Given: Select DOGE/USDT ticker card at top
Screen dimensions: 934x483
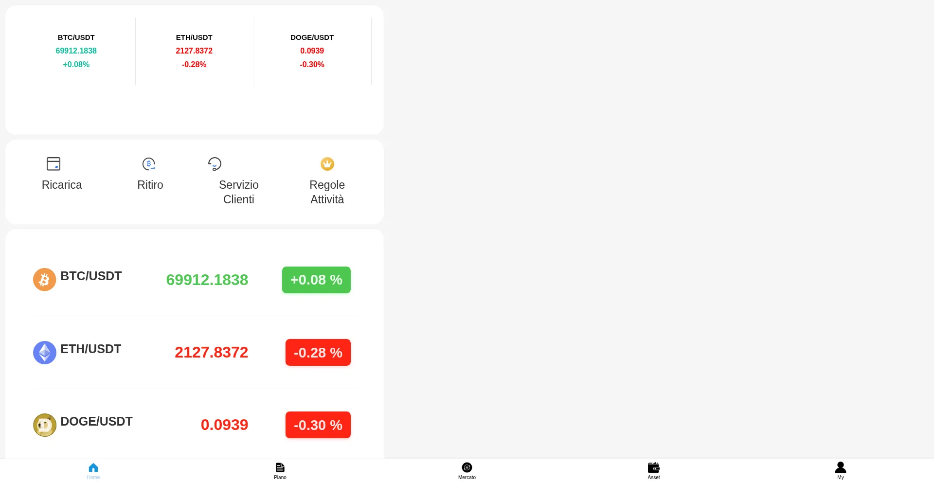Looking at the screenshot, I should click(x=312, y=51).
